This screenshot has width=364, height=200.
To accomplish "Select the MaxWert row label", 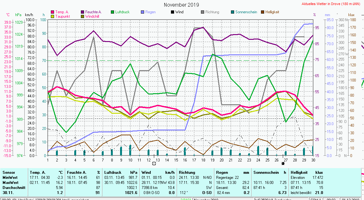I will click(x=11, y=183).
